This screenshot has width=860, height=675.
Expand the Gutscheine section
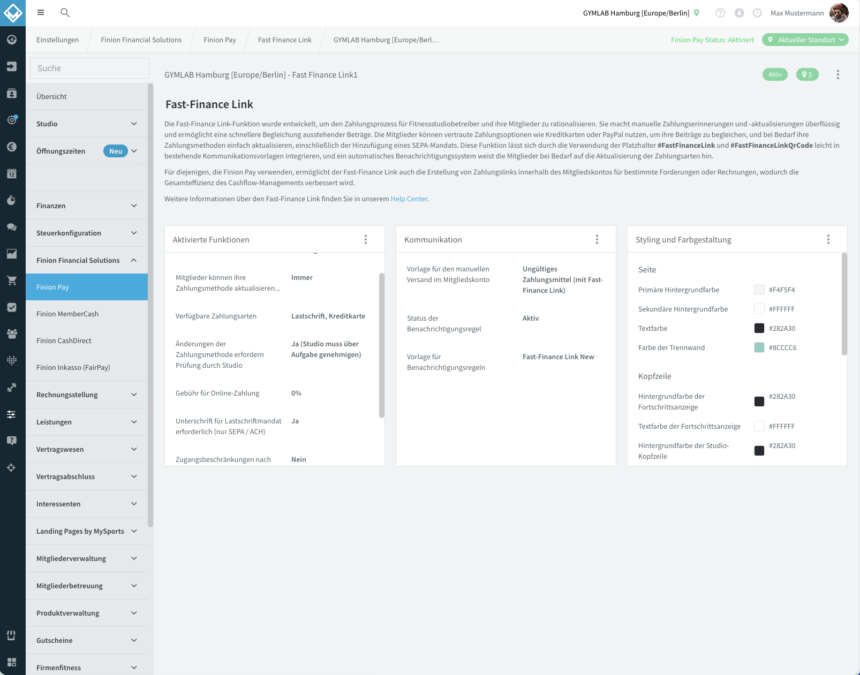[x=87, y=640]
